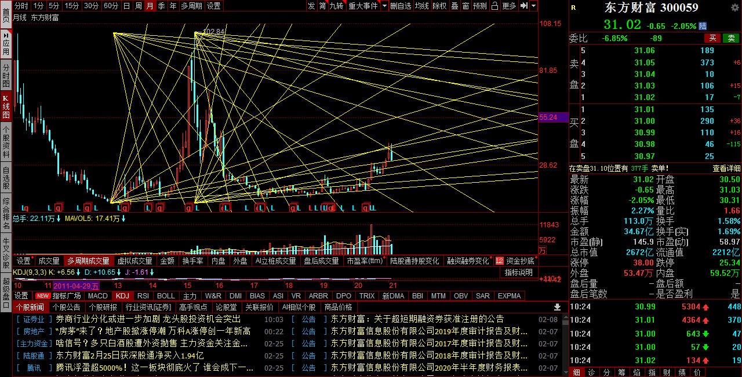Click the NEW badge beside 指标广场

[x=42, y=295]
